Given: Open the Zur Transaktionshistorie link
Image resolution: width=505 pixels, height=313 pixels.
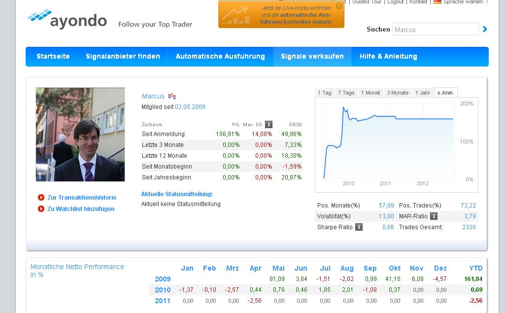Looking at the screenshot, I should pyautogui.click(x=82, y=198).
